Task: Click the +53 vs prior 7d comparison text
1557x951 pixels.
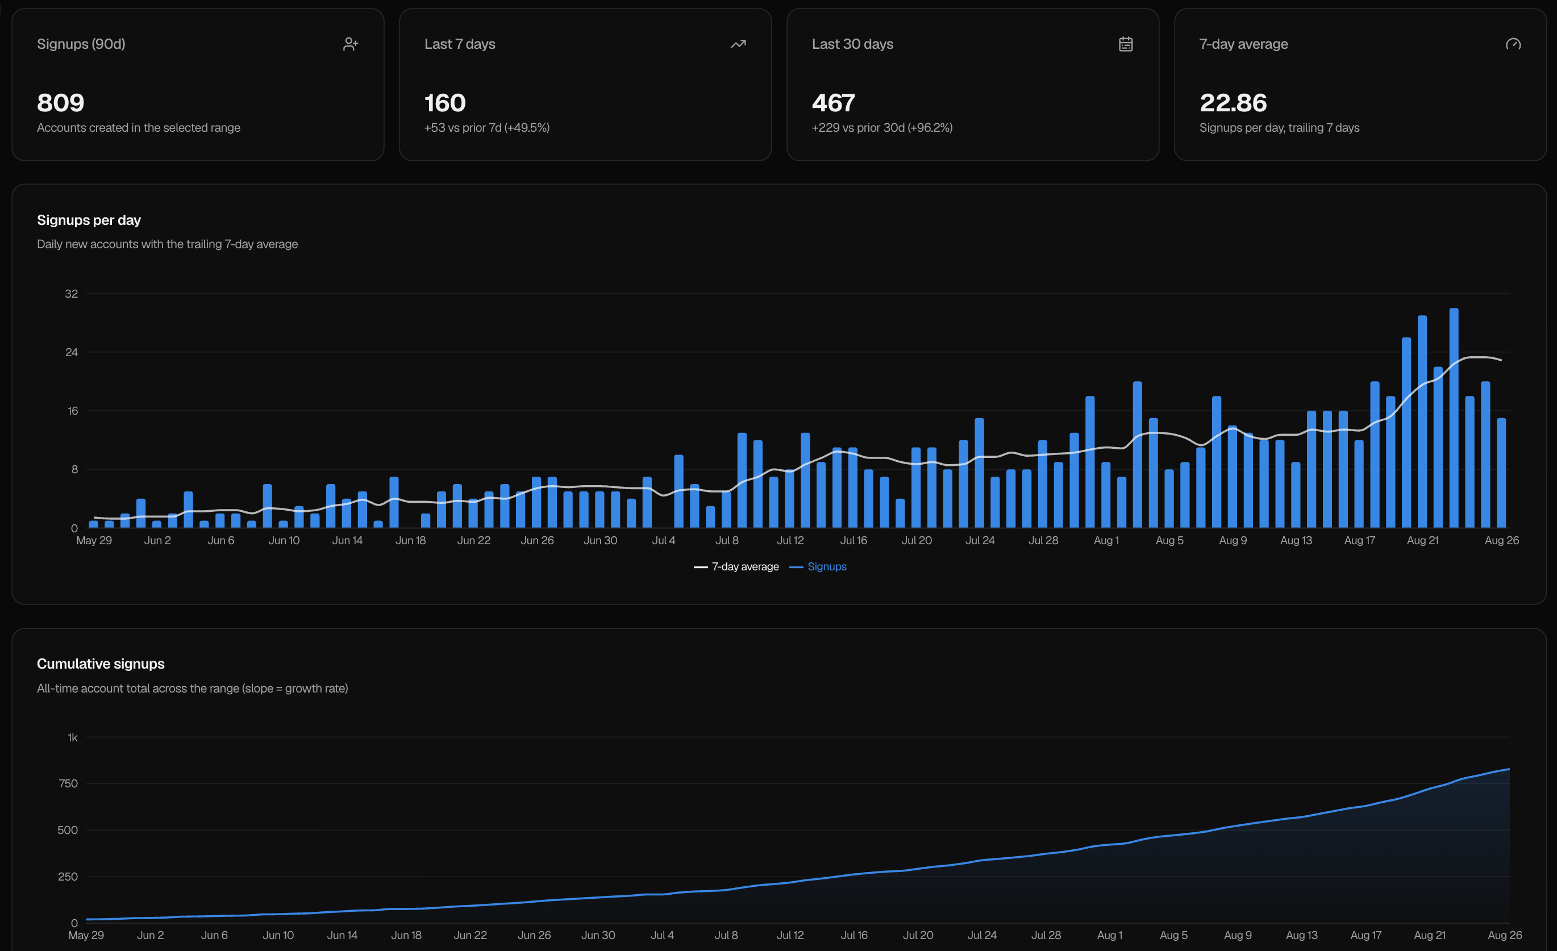Action: (x=486, y=128)
